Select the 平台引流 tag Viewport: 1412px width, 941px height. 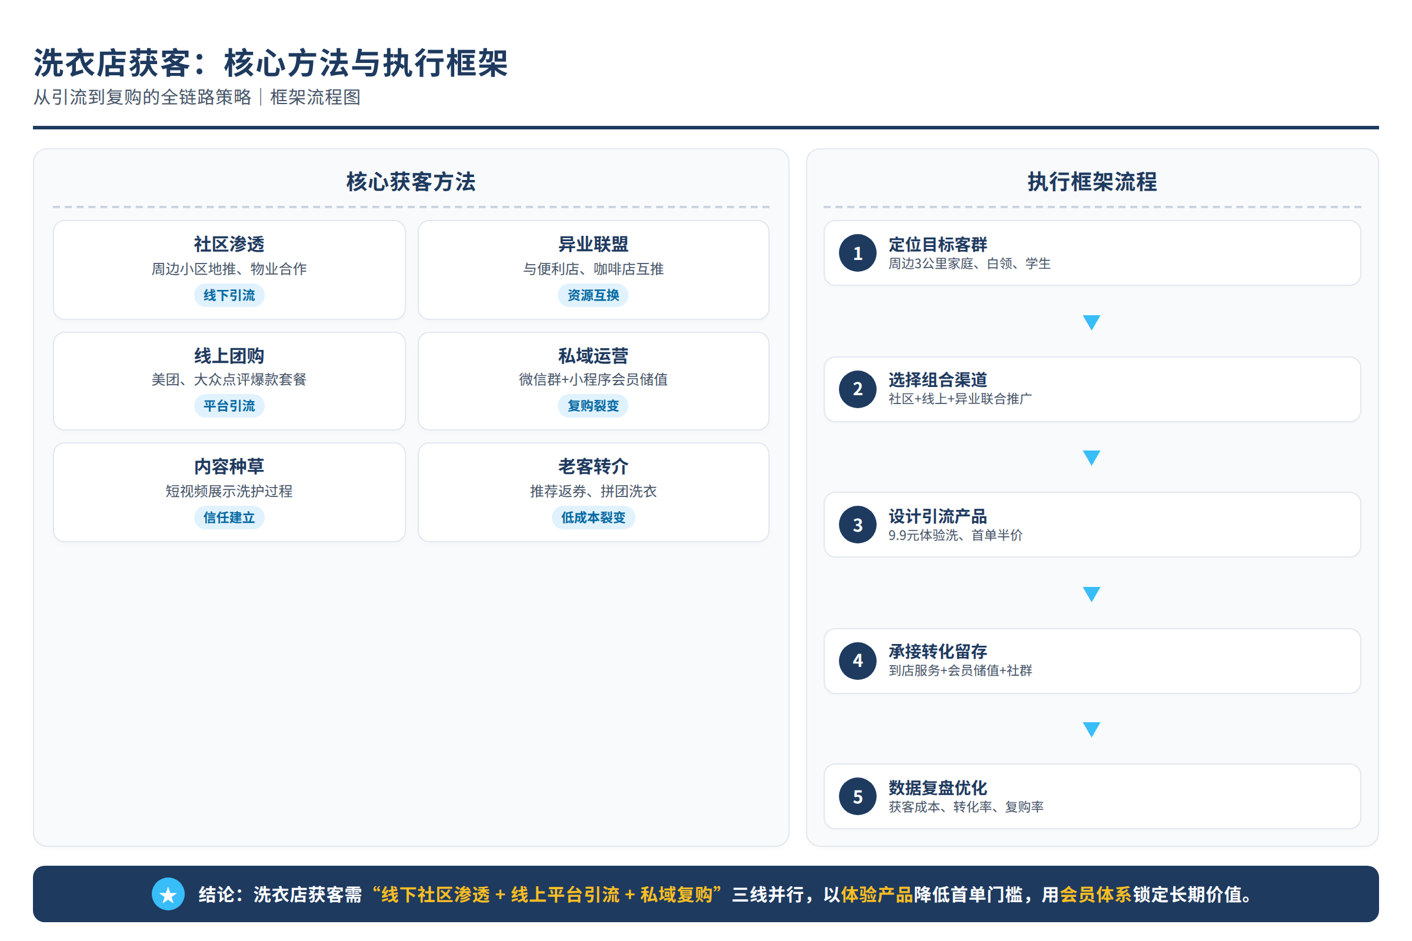tap(229, 406)
